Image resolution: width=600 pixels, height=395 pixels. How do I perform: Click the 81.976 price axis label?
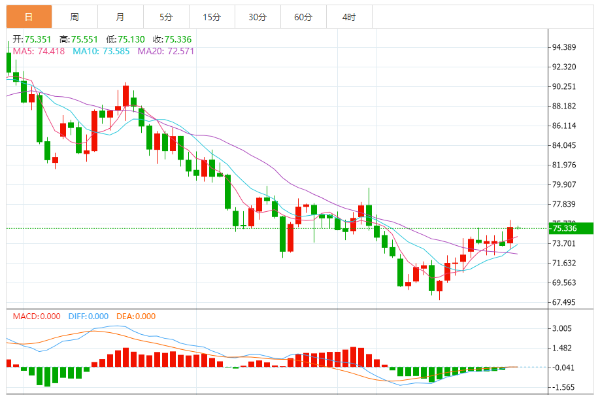564,165
